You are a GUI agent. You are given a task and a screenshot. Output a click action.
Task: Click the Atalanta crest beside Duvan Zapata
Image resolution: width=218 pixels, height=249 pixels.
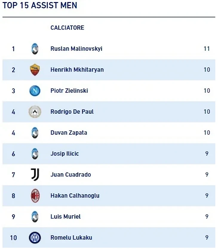pos(35,133)
